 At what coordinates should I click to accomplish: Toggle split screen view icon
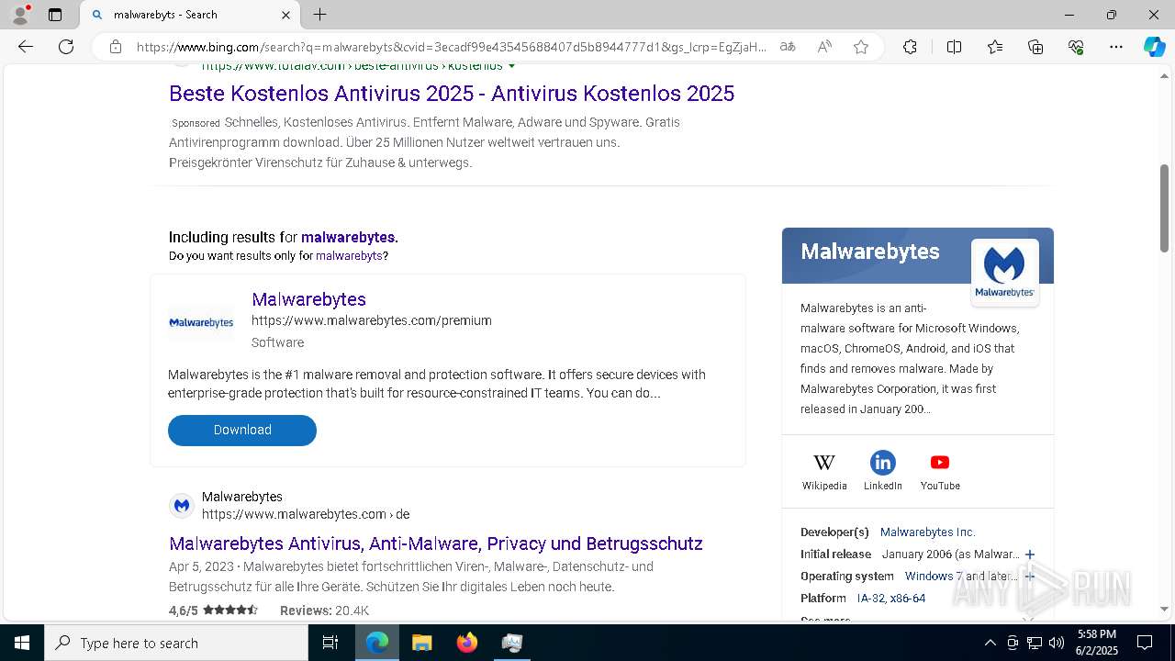[954, 47]
